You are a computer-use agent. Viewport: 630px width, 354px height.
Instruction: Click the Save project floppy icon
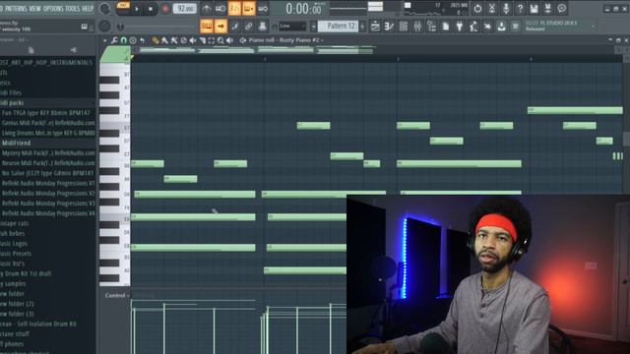(x=534, y=8)
